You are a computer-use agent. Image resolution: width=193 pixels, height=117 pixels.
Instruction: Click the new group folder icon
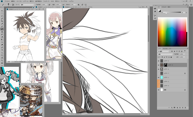(180, 108)
